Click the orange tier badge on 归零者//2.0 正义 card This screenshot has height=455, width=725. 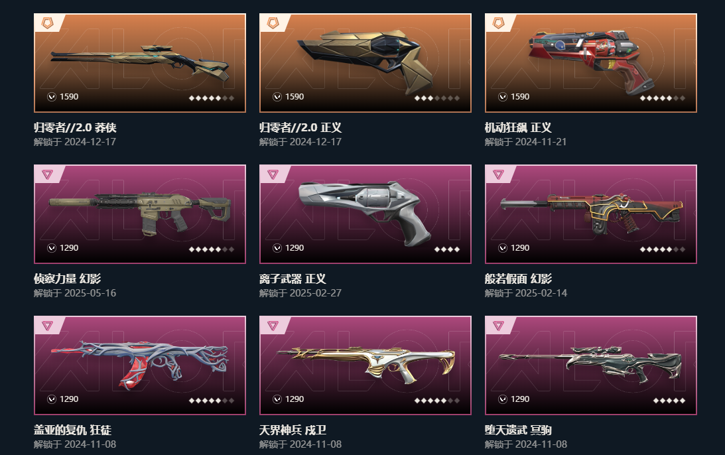(273, 23)
